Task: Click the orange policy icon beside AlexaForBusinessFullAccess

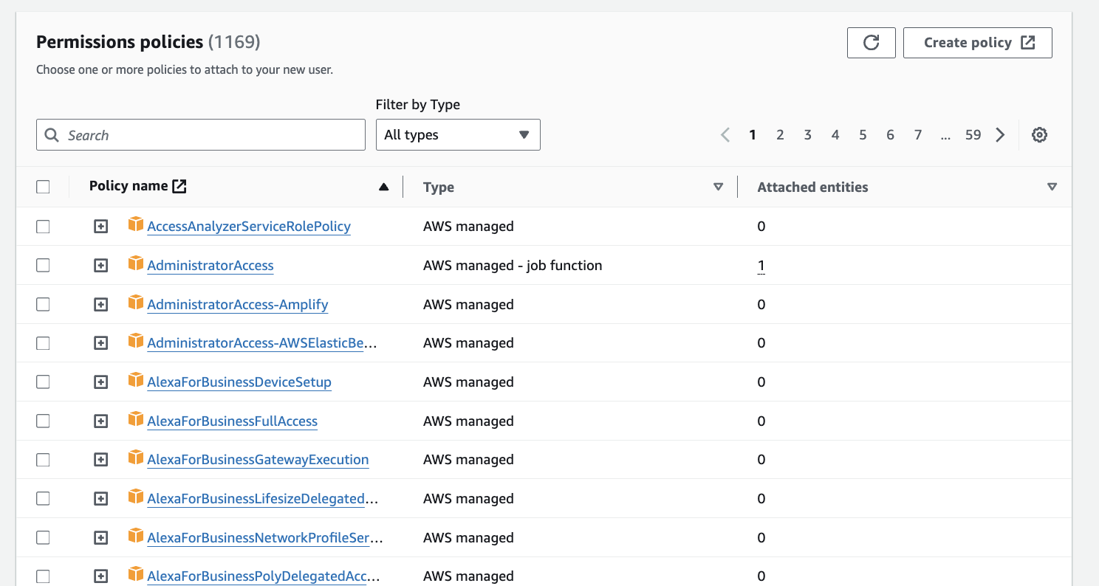Action: click(x=135, y=419)
